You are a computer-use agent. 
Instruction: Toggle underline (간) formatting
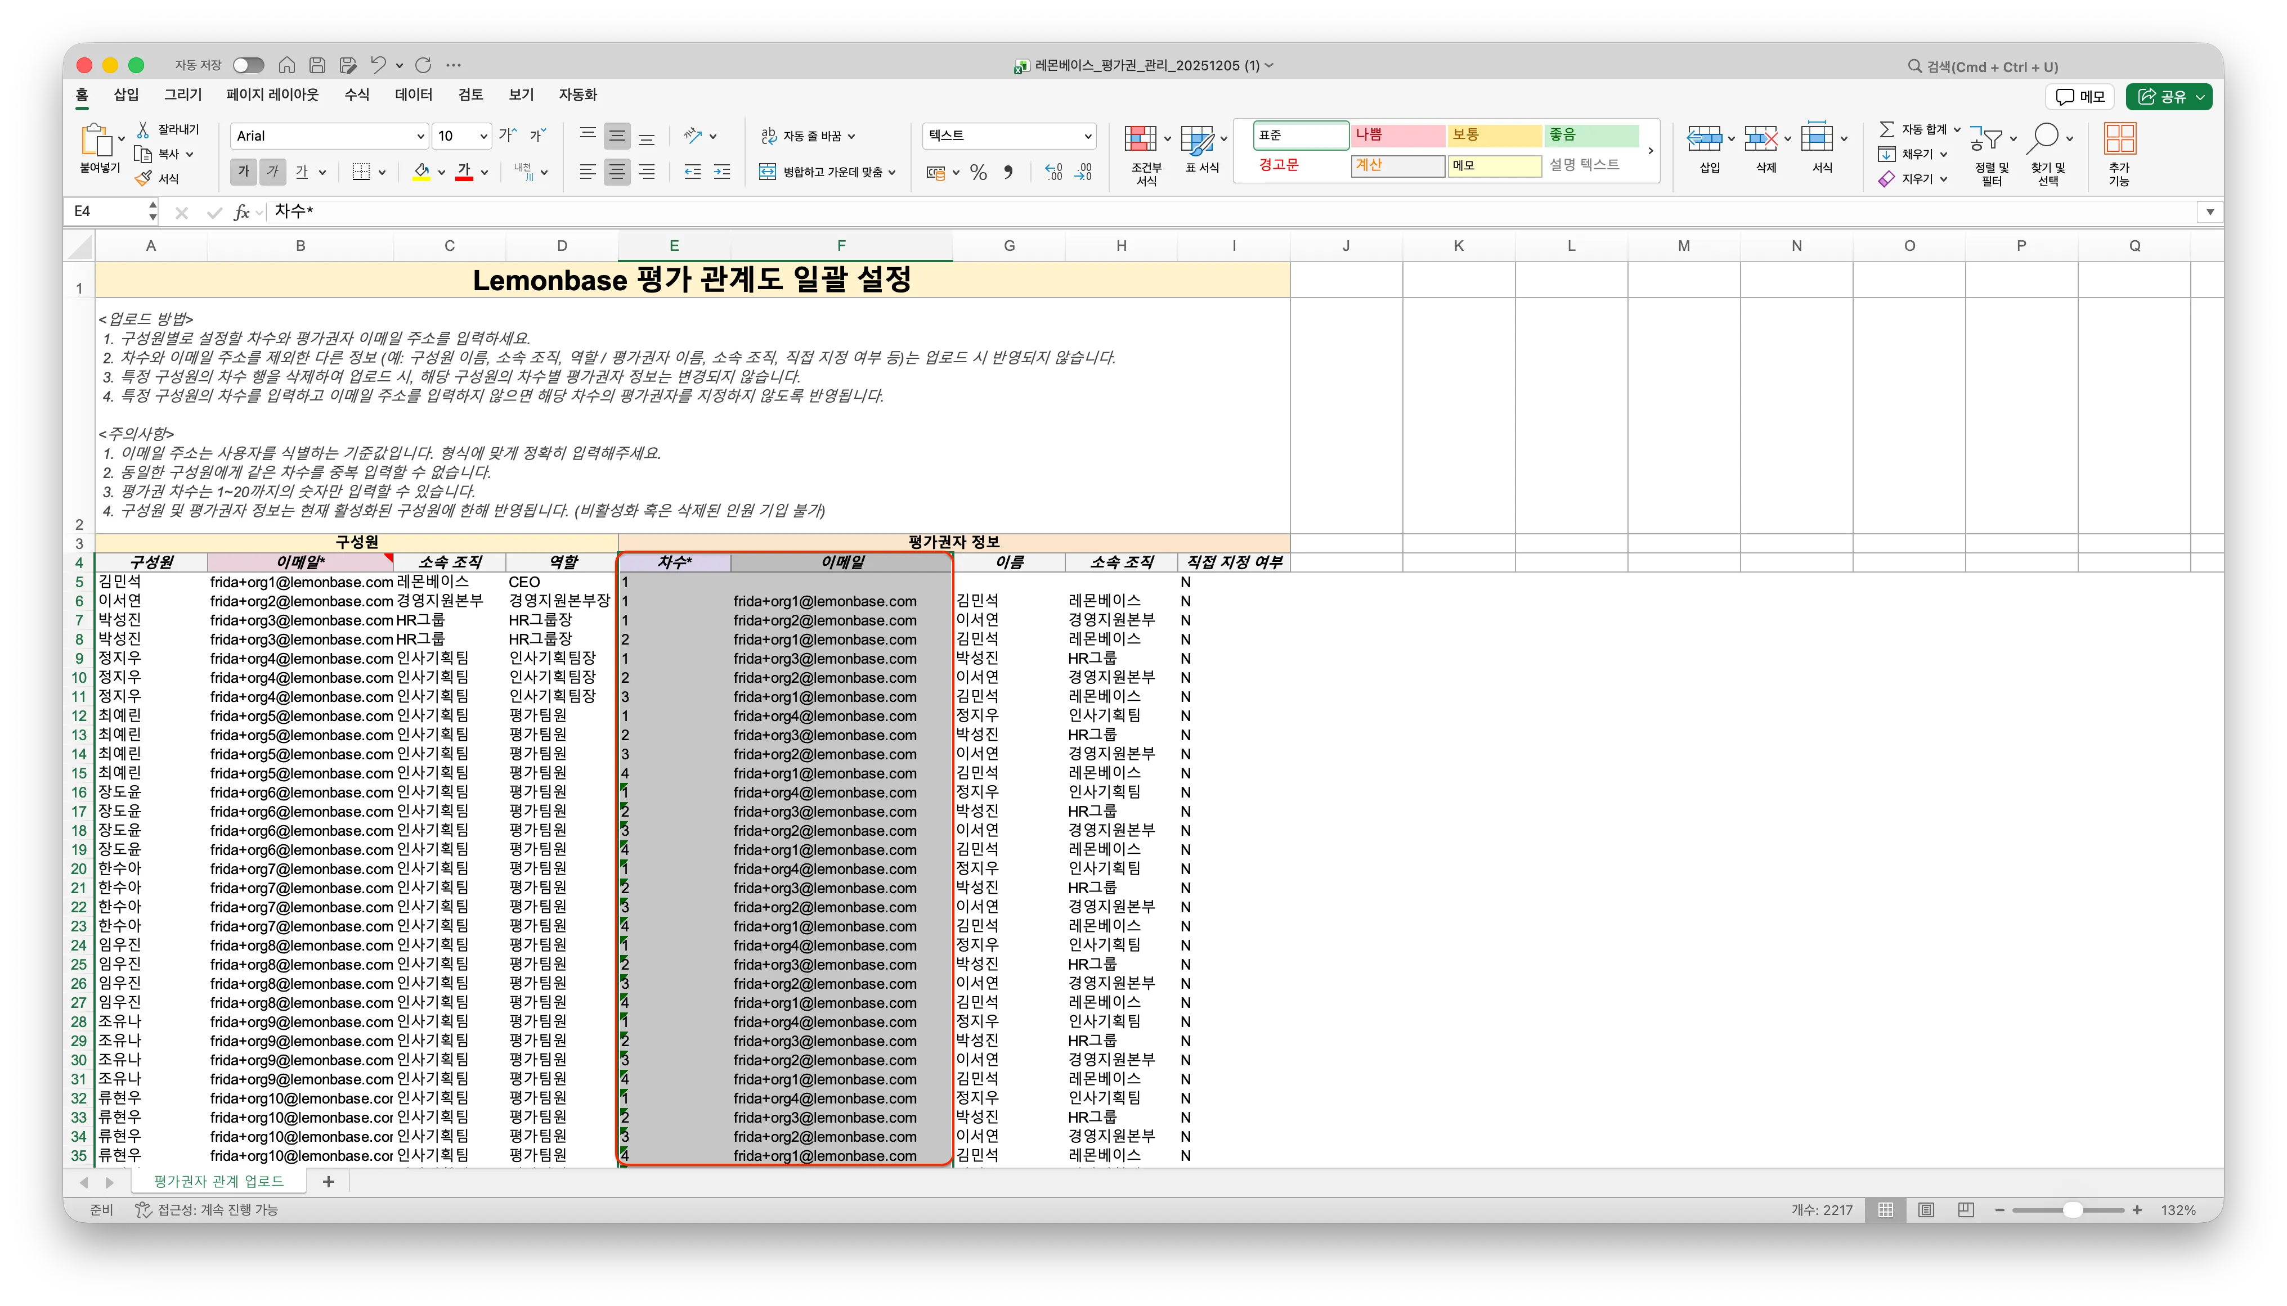[302, 172]
